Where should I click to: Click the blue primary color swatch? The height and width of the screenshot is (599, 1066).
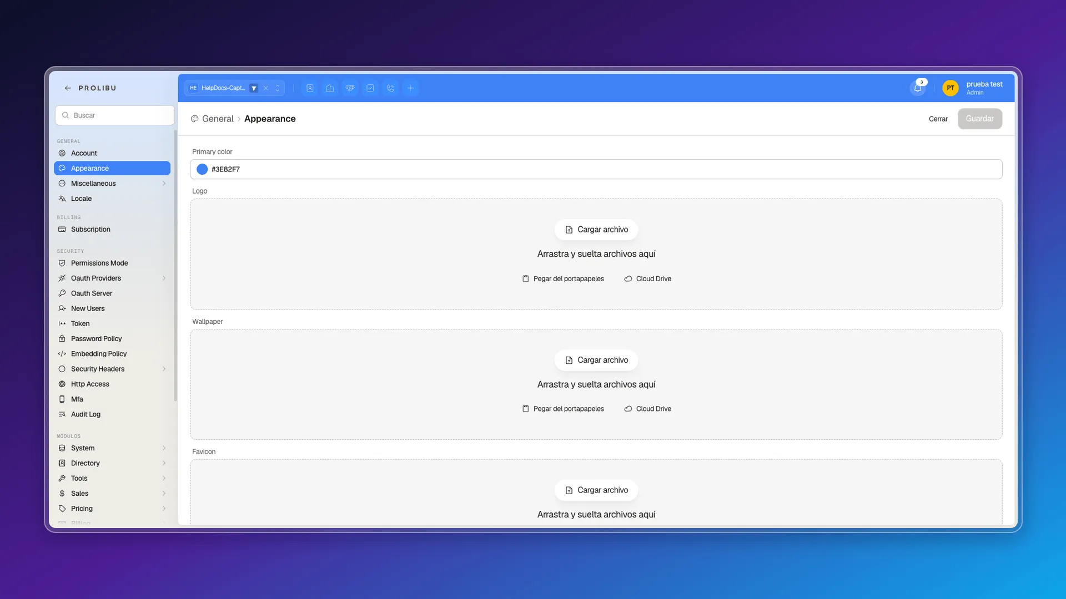click(202, 169)
